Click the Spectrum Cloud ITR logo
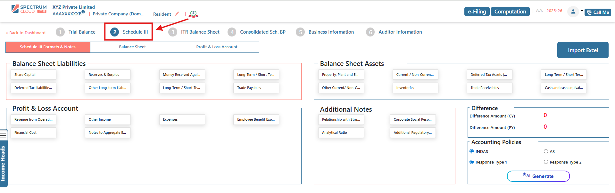 point(29,9)
